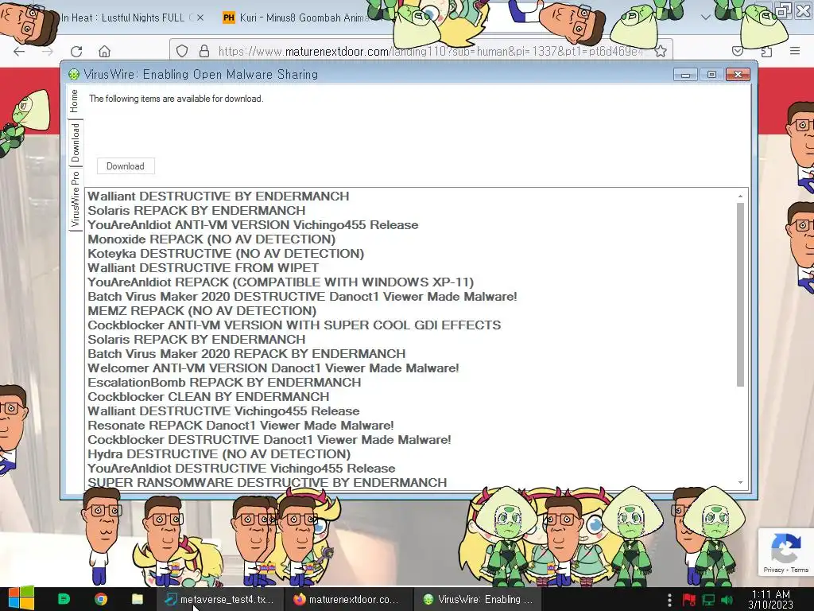Open the browser hamburger menu
This screenshot has height=611, width=814.
point(795,51)
